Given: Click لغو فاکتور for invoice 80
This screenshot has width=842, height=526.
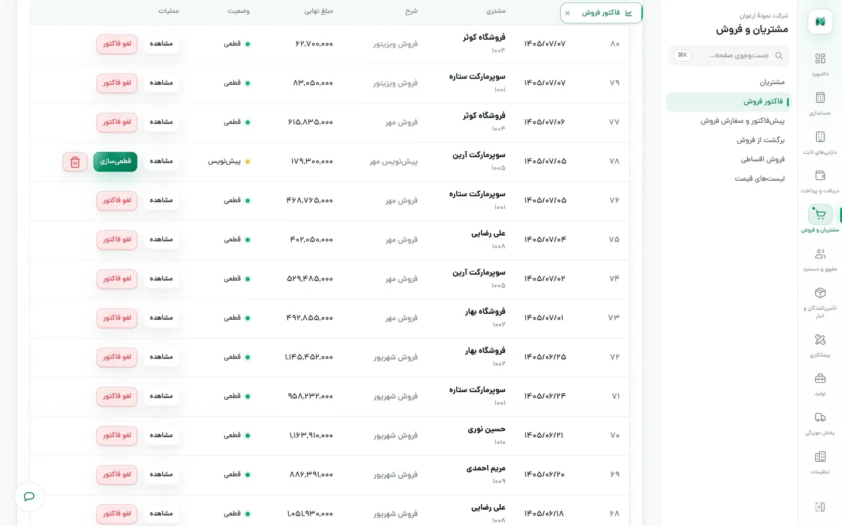Looking at the screenshot, I should [117, 44].
